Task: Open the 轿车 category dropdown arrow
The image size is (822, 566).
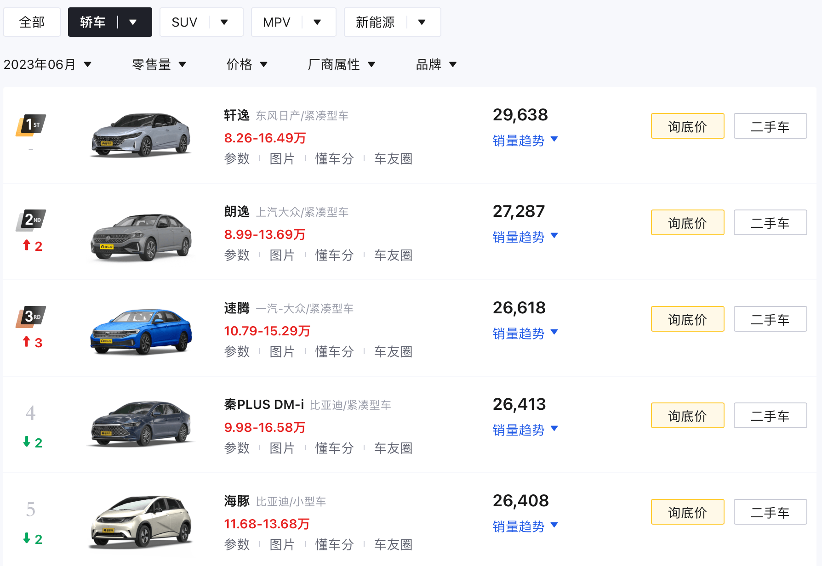Action: pyautogui.click(x=133, y=22)
